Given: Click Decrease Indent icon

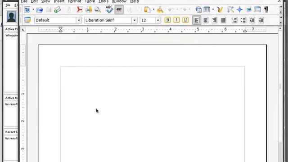Looking at the screenshot, I should 252,20.
